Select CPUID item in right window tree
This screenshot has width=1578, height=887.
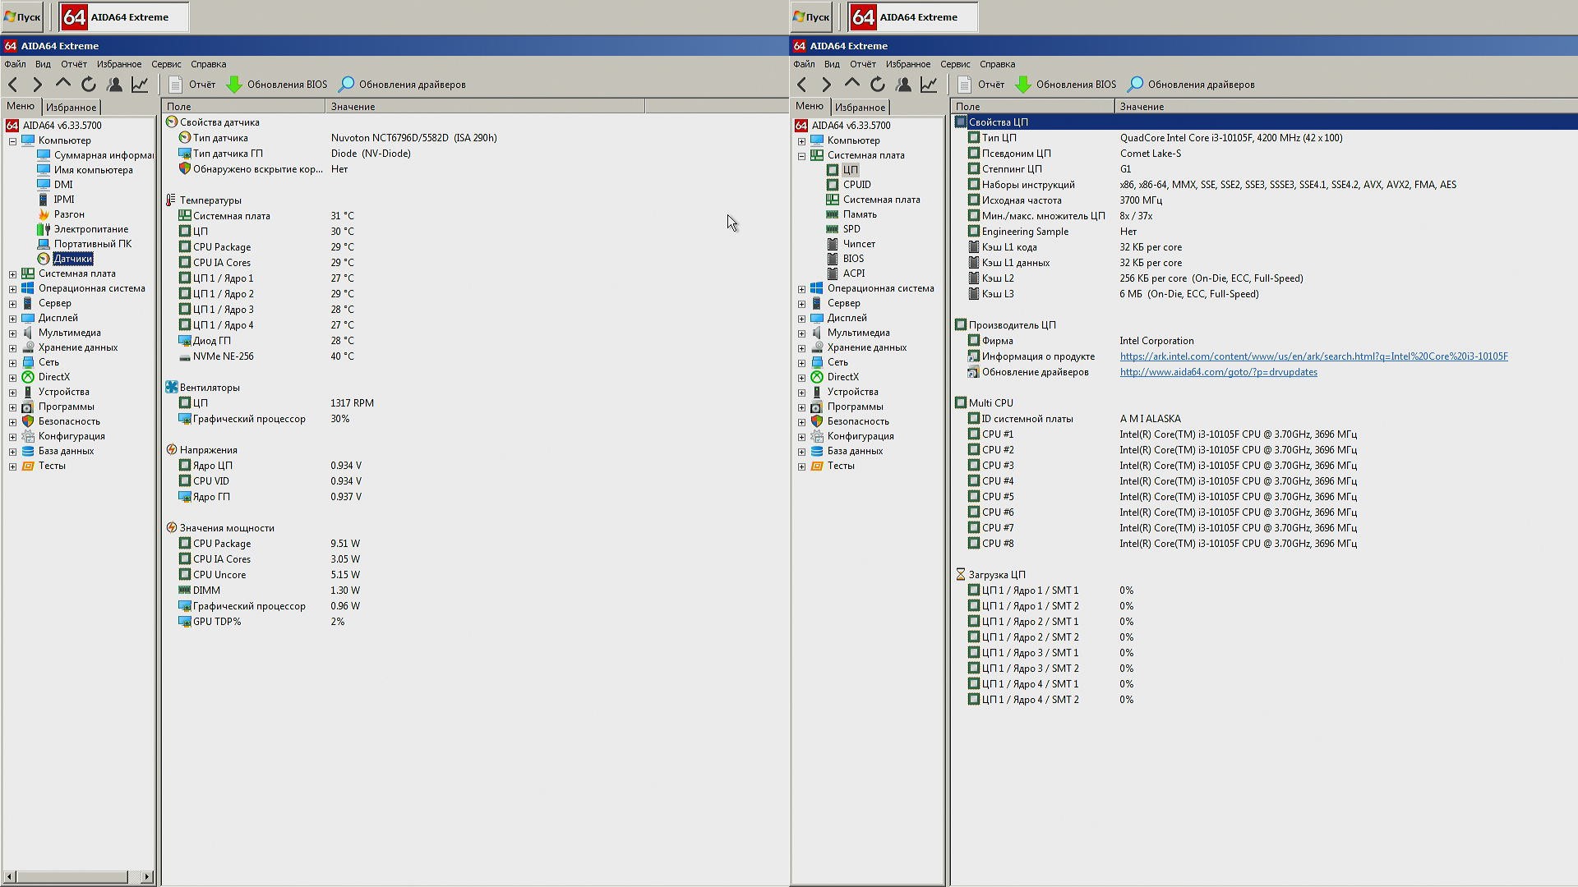(856, 185)
